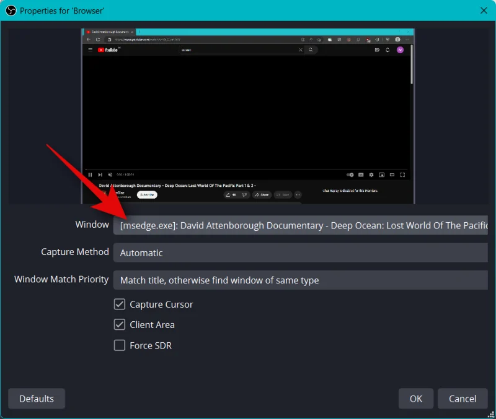496x419 pixels.
Task: Cancel the Browser properties dialog
Action: (x=463, y=399)
